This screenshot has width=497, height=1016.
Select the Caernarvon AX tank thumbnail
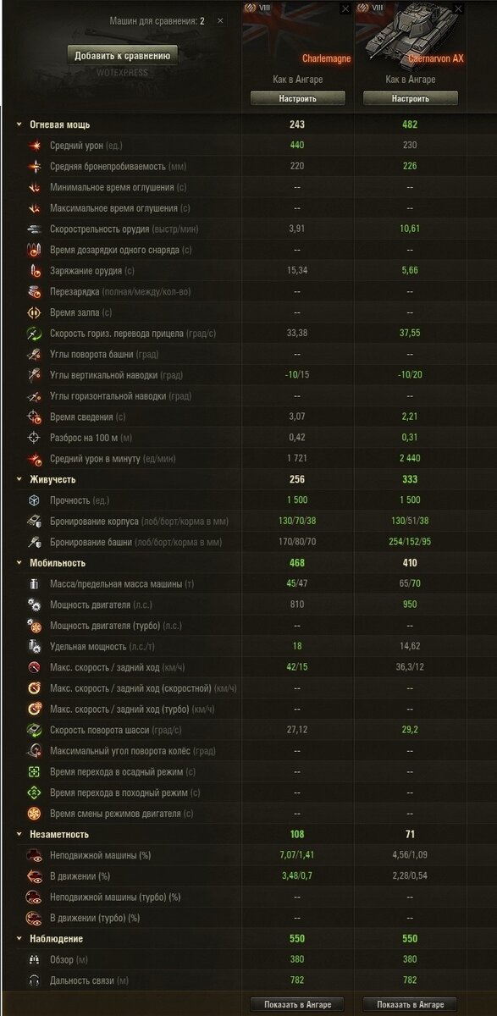(410, 36)
